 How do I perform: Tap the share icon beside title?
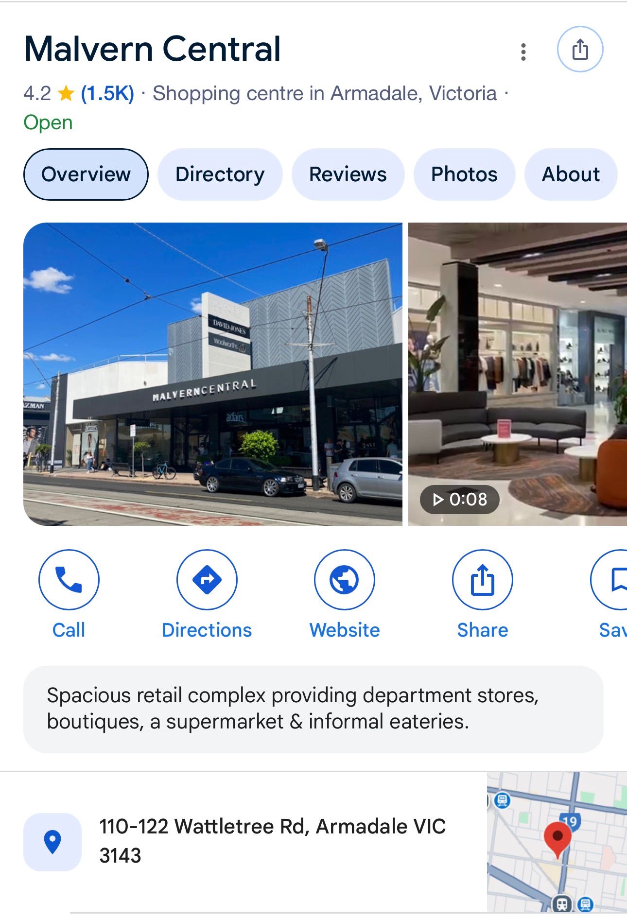click(580, 50)
